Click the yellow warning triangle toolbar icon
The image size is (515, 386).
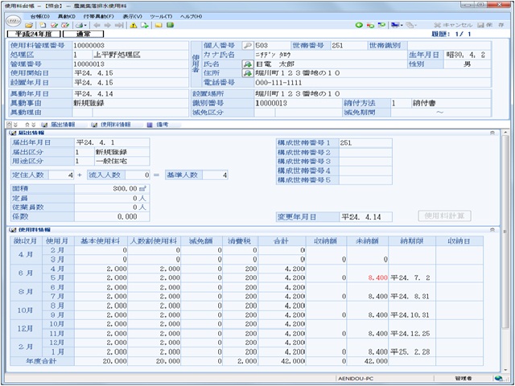(131, 25)
